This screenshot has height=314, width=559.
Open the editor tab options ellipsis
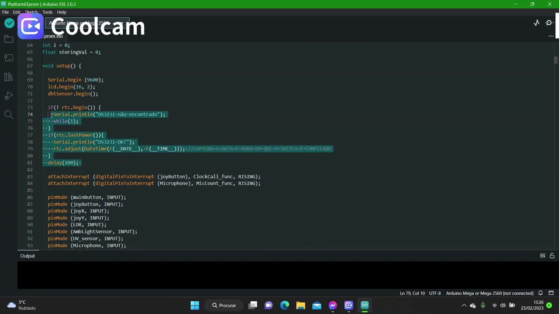551,36
